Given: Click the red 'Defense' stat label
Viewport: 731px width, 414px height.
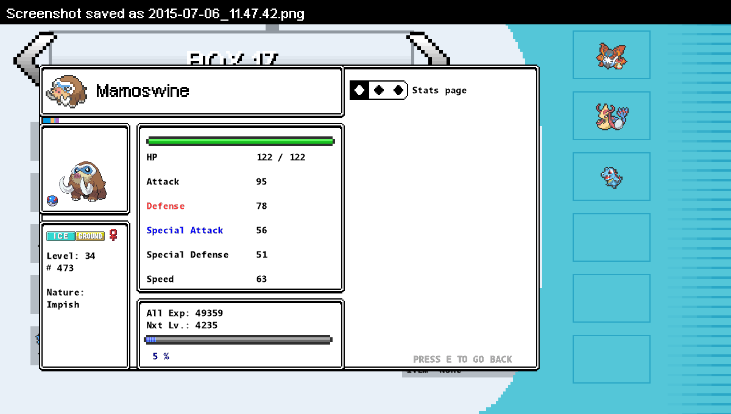Looking at the screenshot, I should [x=165, y=206].
